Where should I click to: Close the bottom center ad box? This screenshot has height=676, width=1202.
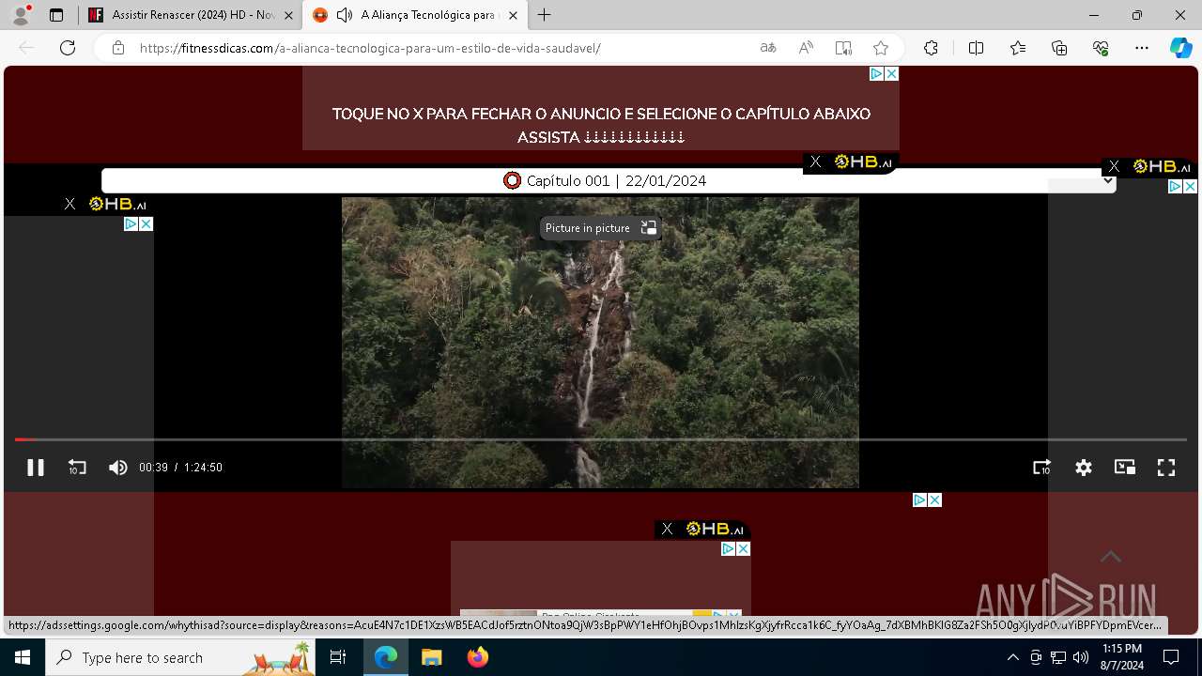tap(743, 548)
